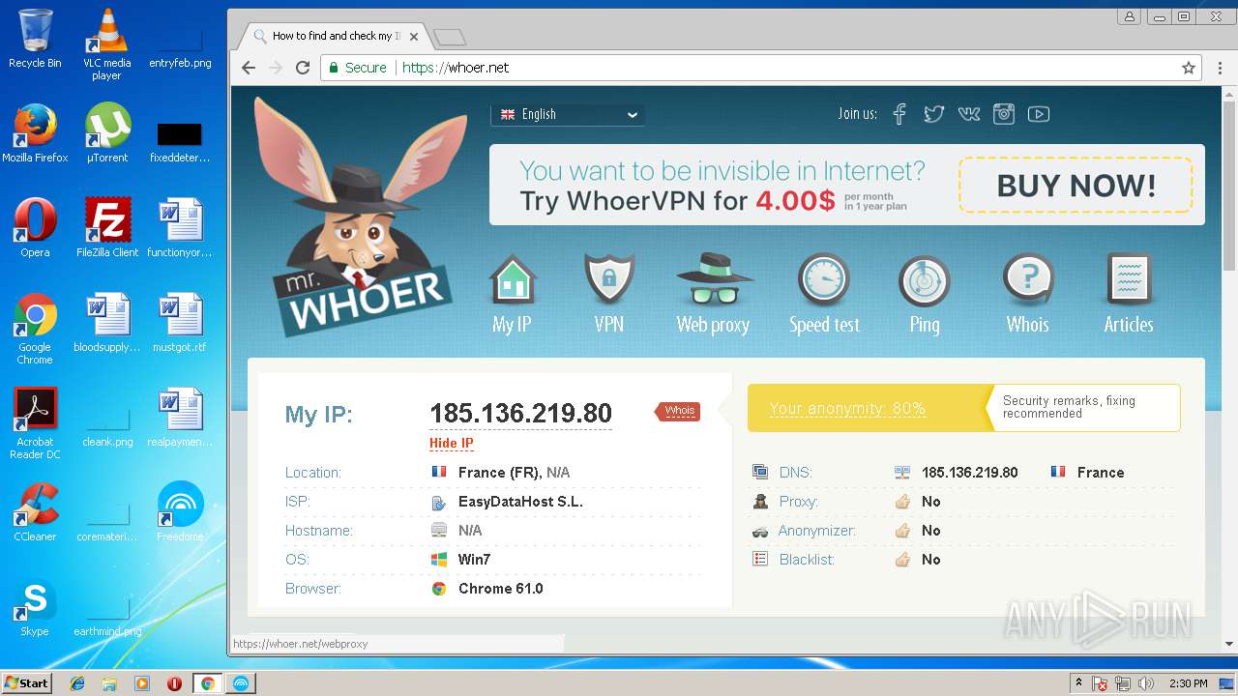Visit Whoer's Twitter page icon
The height and width of the screenshot is (696, 1238).
[x=933, y=114]
